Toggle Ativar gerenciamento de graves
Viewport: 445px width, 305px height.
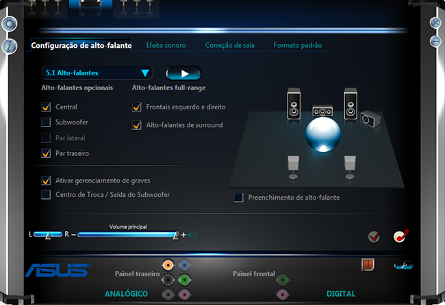pyautogui.click(x=47, y=181)
